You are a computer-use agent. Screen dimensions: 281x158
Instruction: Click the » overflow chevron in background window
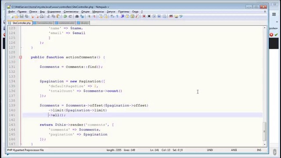[277, 22]
